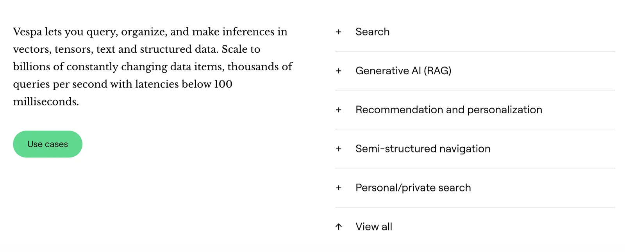Expand the Generative AI (RAG) section

tap(403, 71)
